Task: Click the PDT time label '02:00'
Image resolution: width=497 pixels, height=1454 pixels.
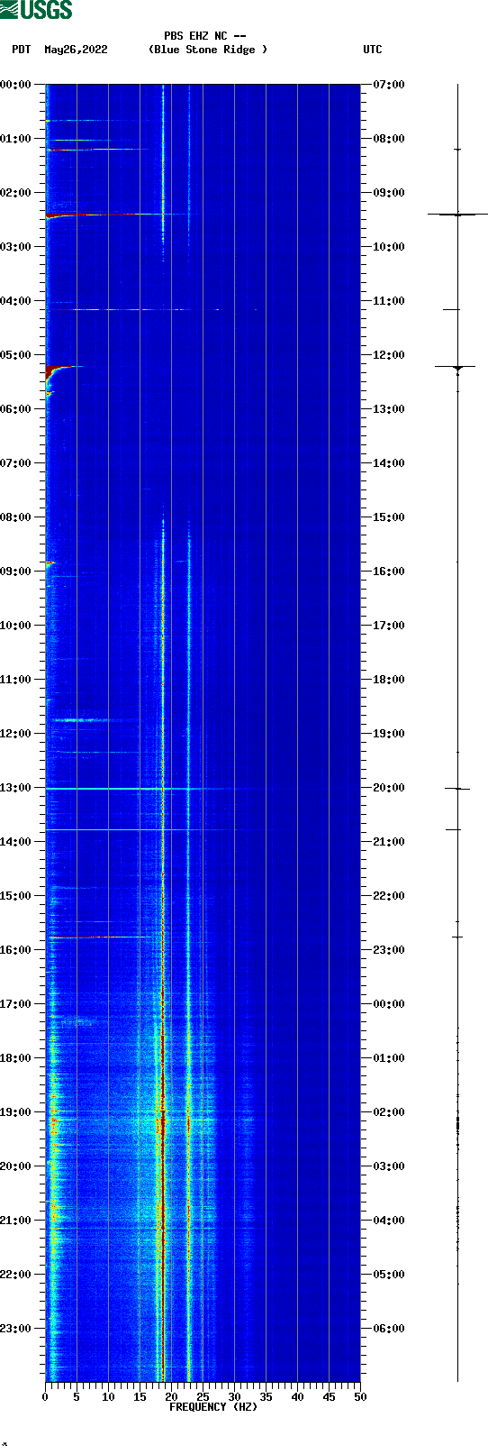Action: click(x=16, y=193)
